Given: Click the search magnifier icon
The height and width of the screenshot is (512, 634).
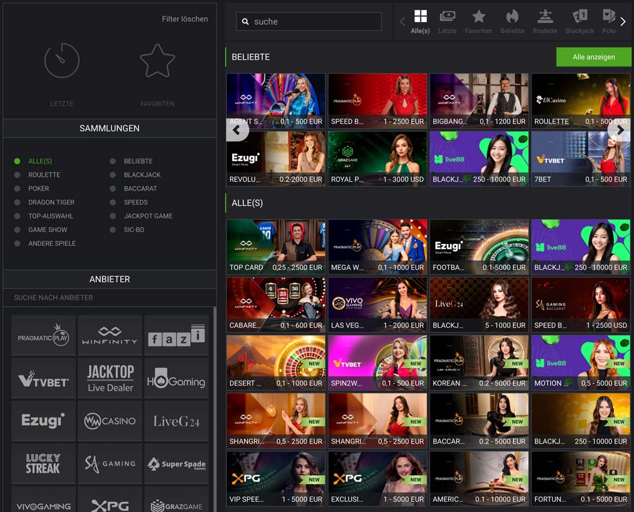Looking at the screenshot, I should point(245,22).
